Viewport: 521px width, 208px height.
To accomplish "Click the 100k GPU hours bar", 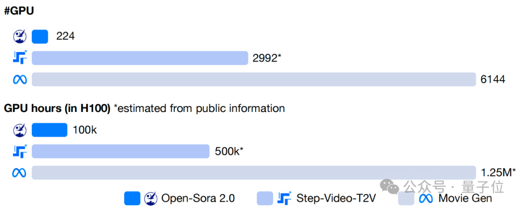I will pyautogui.click(x=50, y=130).
